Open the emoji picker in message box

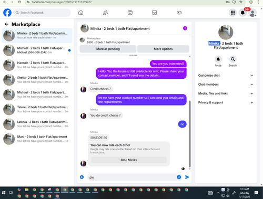pos(179,177)
